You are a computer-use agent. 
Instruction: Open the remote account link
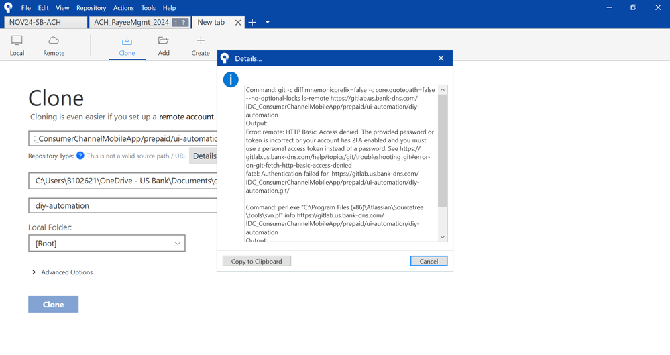(186, 117)
